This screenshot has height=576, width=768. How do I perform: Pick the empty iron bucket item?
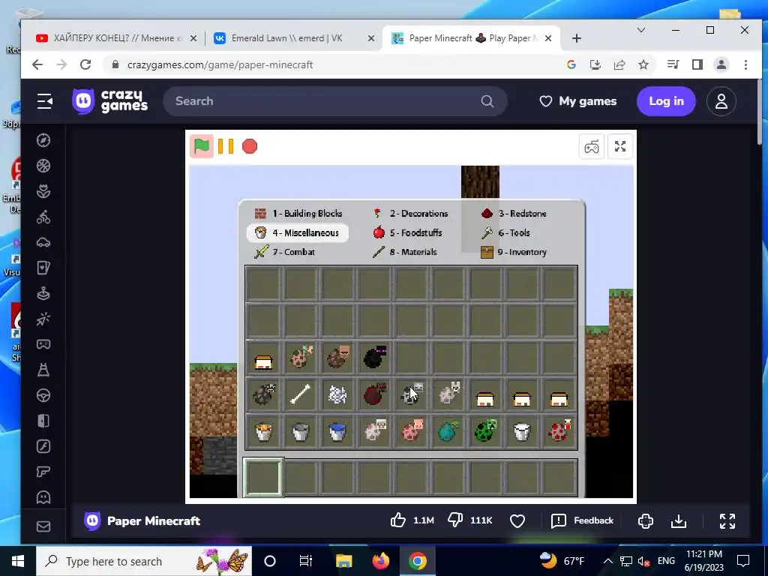[x=300, y=432]
